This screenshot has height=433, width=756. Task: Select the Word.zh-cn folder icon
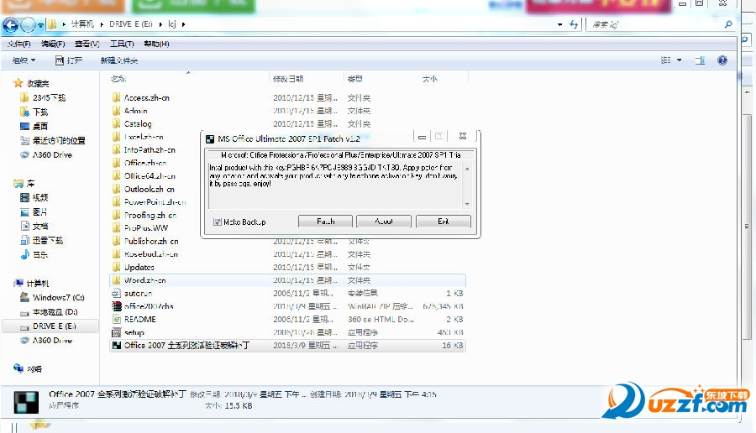116,279
